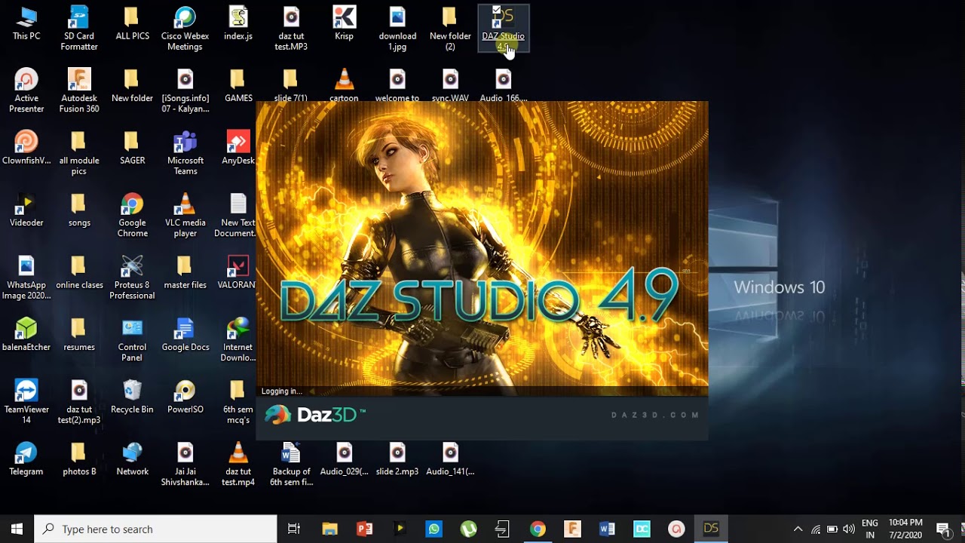Open the Network desktop icon
Viewport: 965px width, 543px height.
132,459
